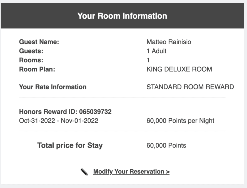Image resolution: width=247 pixels, height=188 pixels.
Task: Click the stay dates Oct-31-2022 - Nov-01-2022
Action: point(59,121)
